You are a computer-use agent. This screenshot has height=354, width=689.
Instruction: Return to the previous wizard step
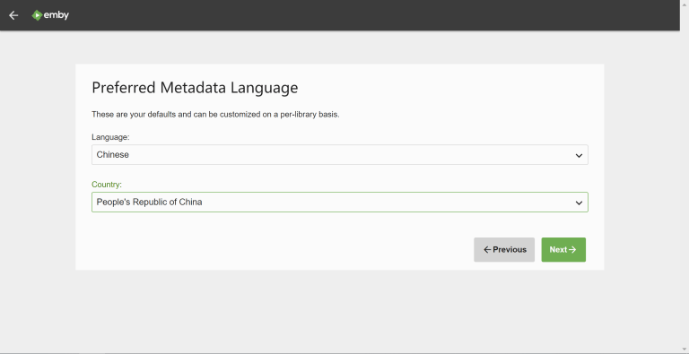[504, 249]
